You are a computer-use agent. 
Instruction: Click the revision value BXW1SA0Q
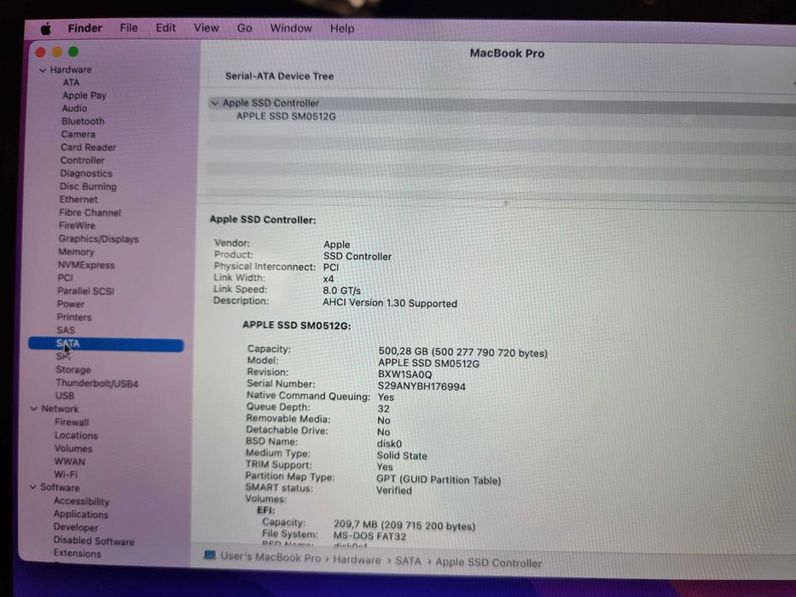404,374
